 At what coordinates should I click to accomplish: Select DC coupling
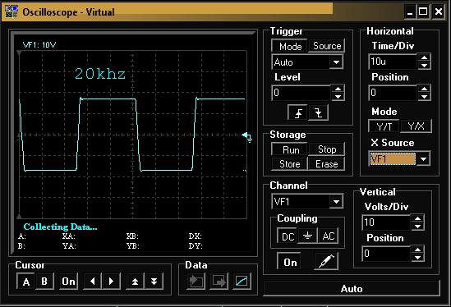288,236
